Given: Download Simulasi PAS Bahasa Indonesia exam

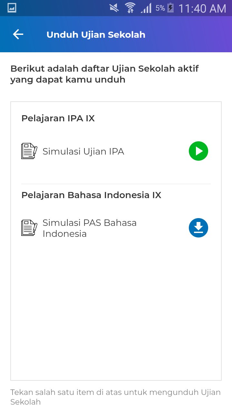Looking at the screenshot, I should click(x=198, y=228).
